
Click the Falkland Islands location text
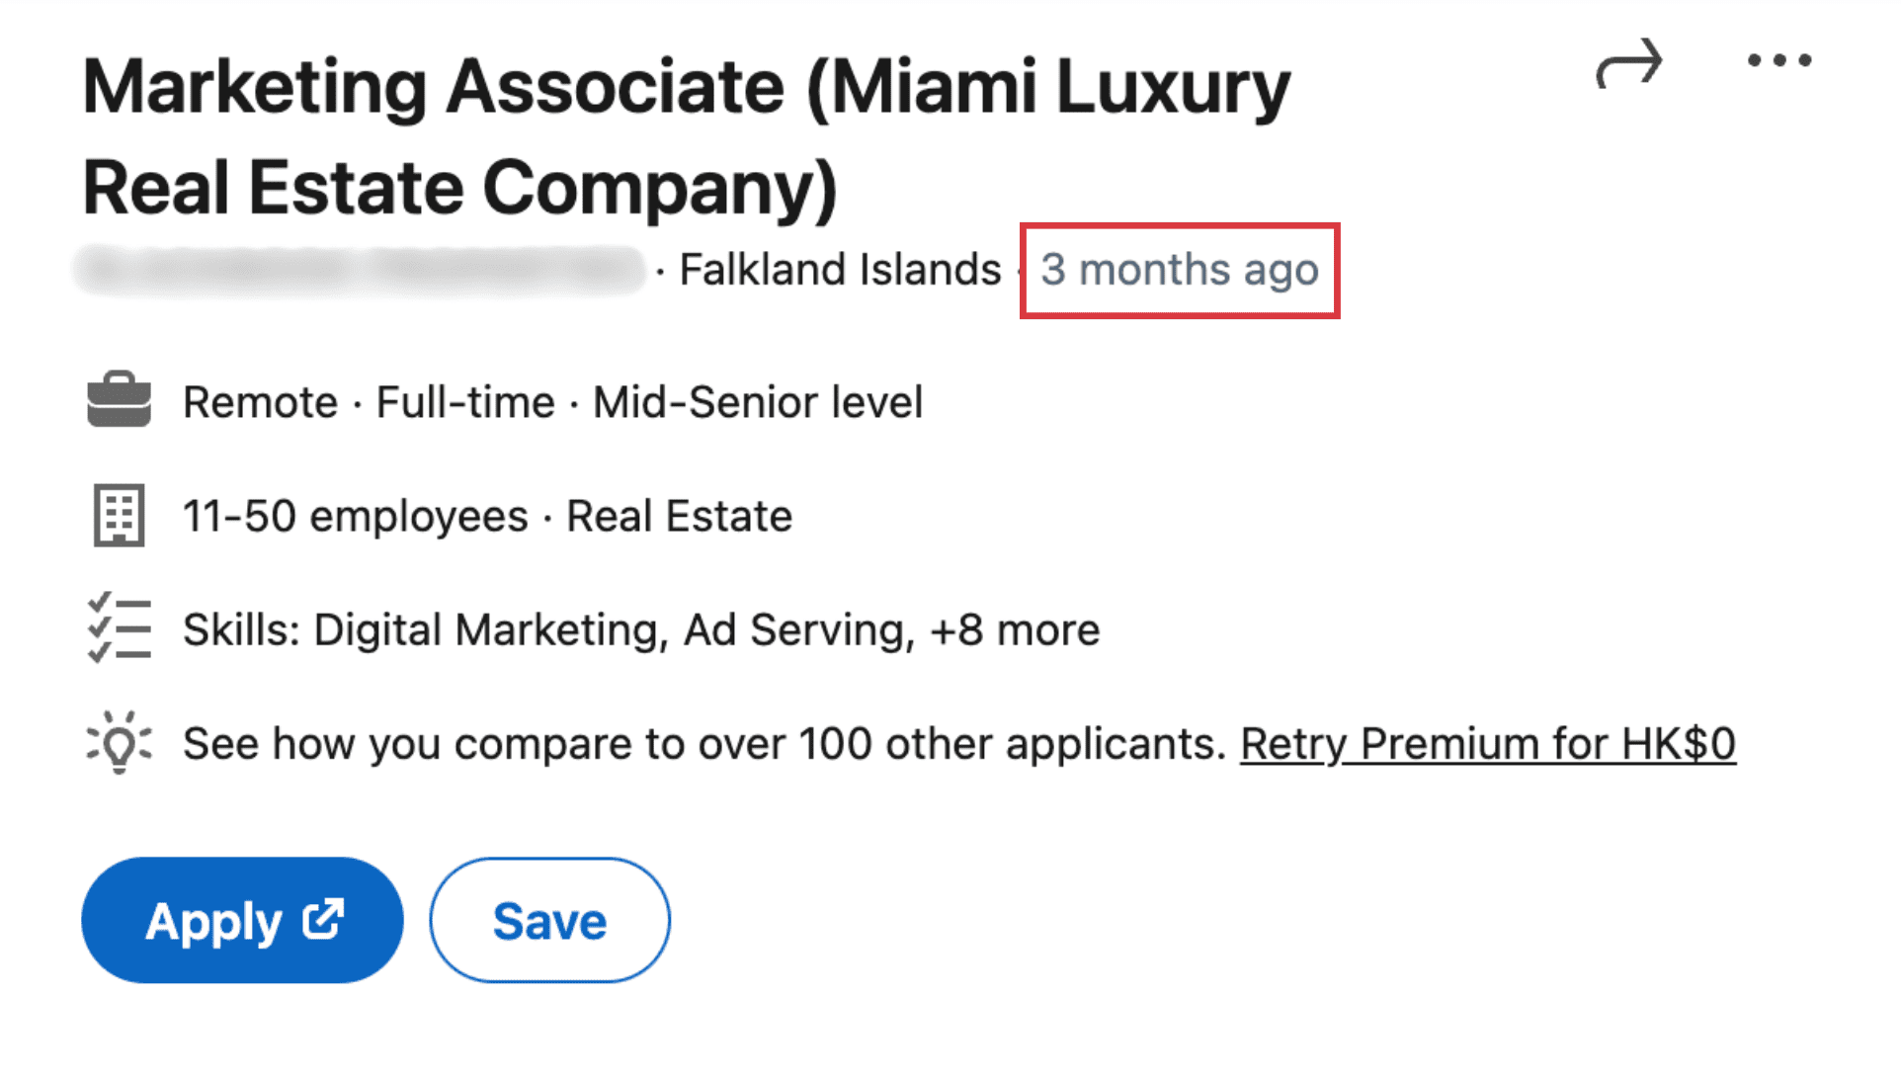click(840, 270)
